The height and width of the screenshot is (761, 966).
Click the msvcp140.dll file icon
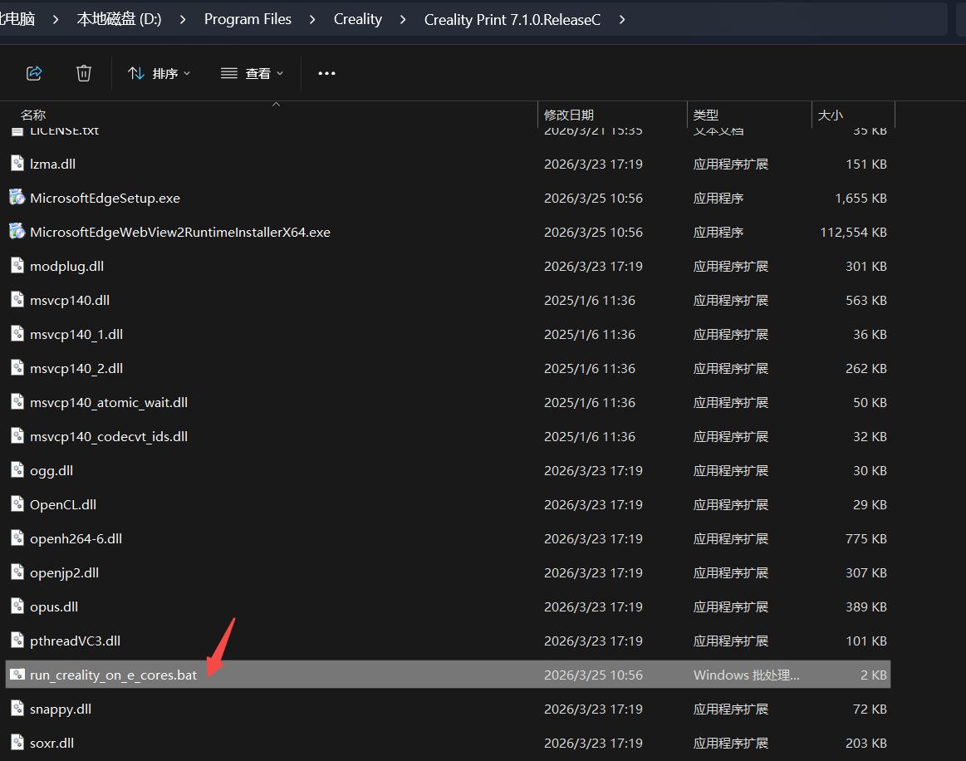pos(17,299)
